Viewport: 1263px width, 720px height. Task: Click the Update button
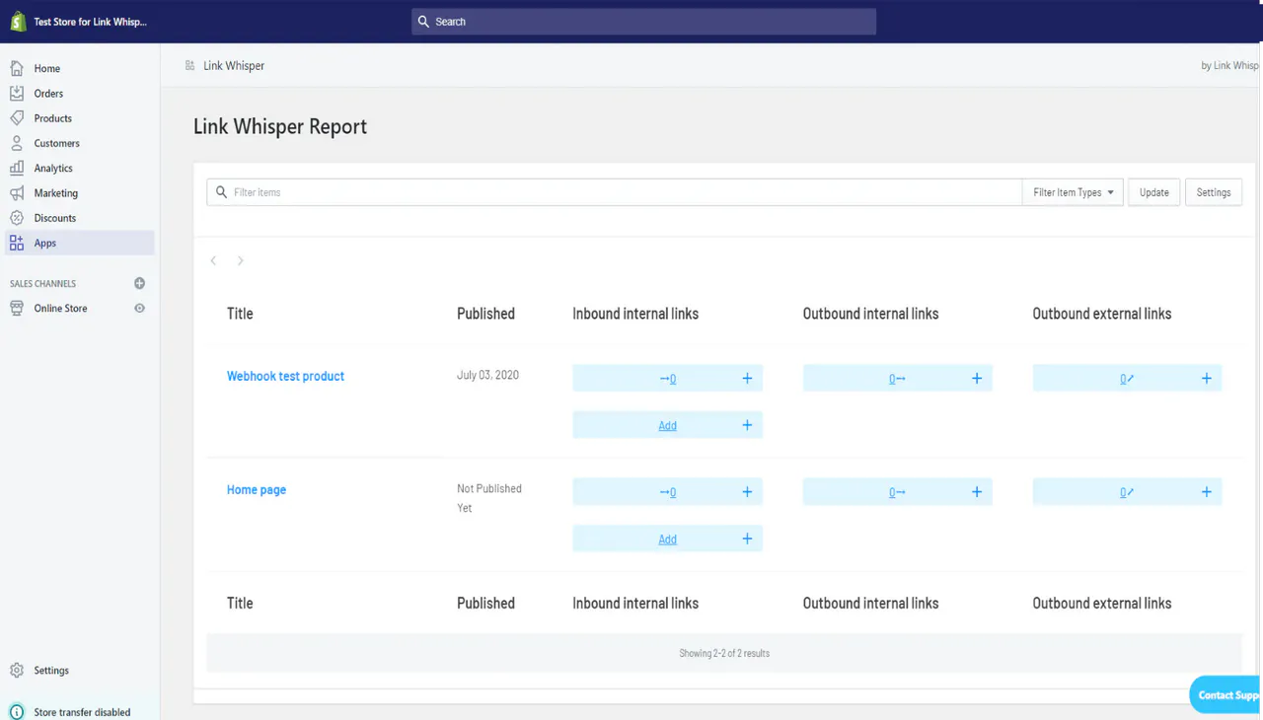(x=1153, y=192)
